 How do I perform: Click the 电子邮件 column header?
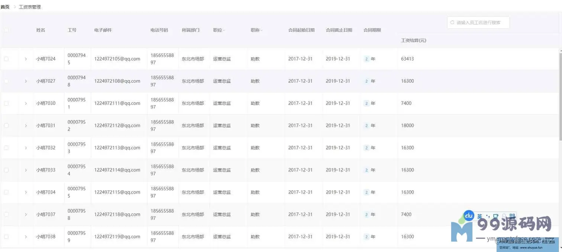point(103,30)
